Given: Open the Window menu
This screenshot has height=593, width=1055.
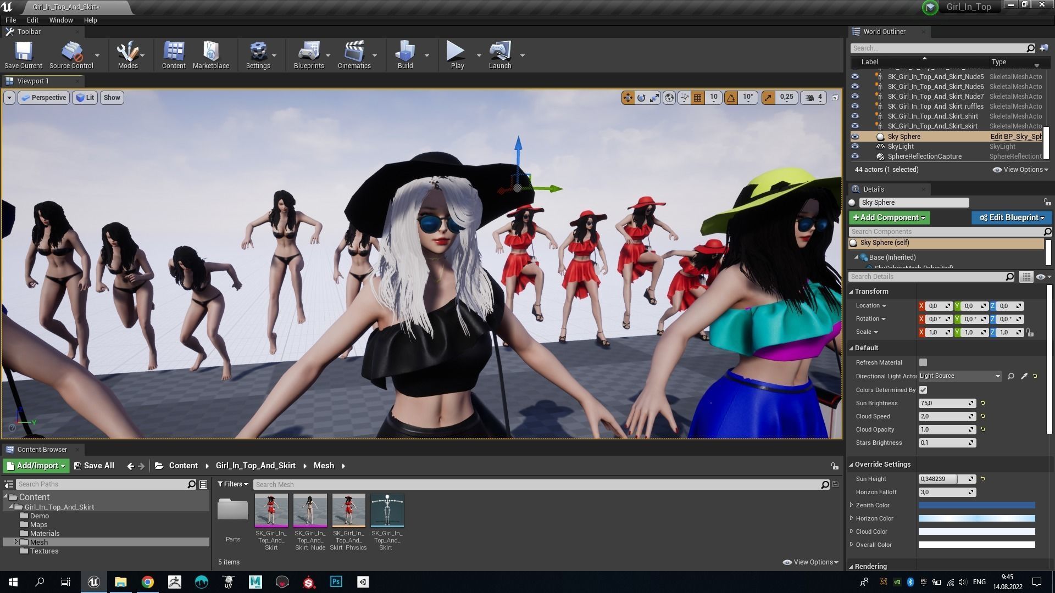Looking at the screenshot, I should click(x=60, y=20).
